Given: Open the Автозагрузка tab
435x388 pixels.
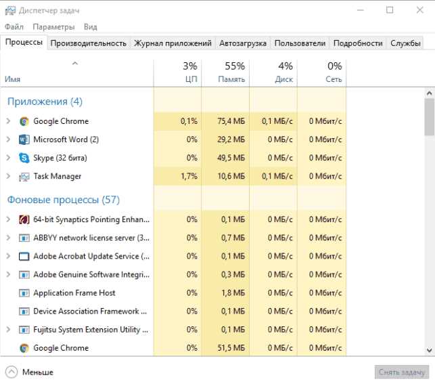Looking at the screenshot, I should [x=242, y=43].
